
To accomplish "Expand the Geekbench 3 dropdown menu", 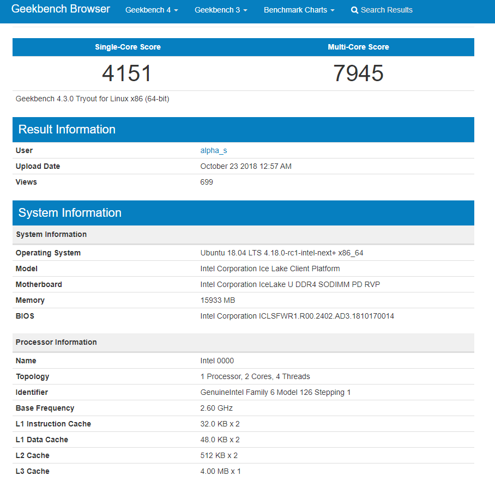I will click(x=221, y=10).
